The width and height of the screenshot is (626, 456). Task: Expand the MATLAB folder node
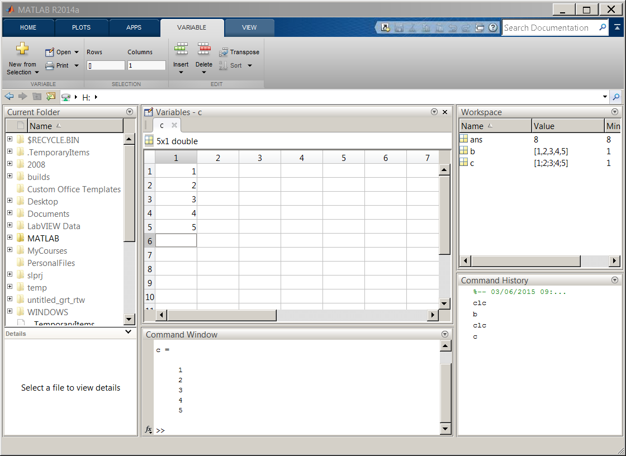click(10, 237)
